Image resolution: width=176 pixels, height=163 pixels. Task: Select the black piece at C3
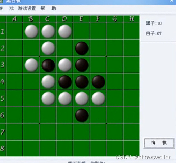pyautogui.click(x=48, y=65)
